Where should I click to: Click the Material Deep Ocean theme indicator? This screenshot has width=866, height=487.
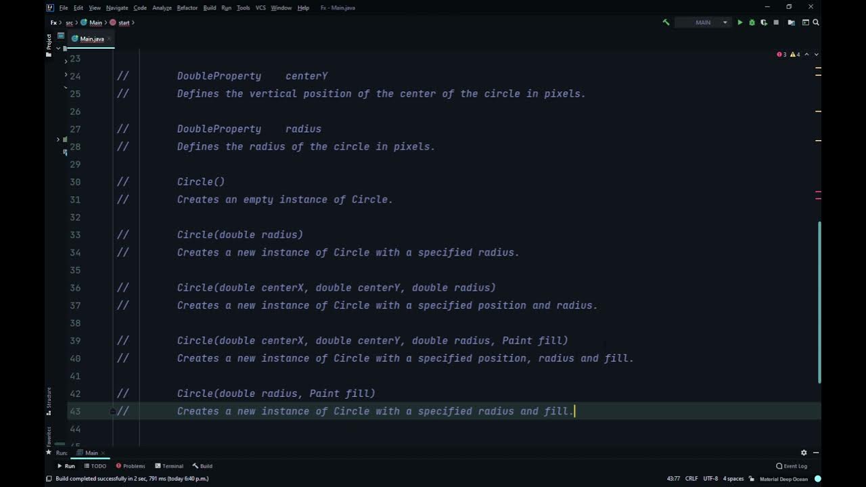(x=783, y=479)
